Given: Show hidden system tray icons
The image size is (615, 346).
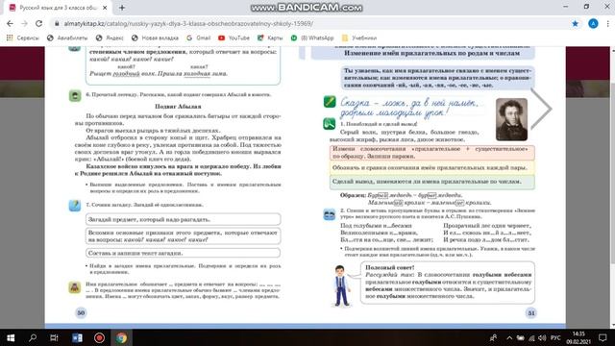Looking at the screenshot, I should click(509, 337).
